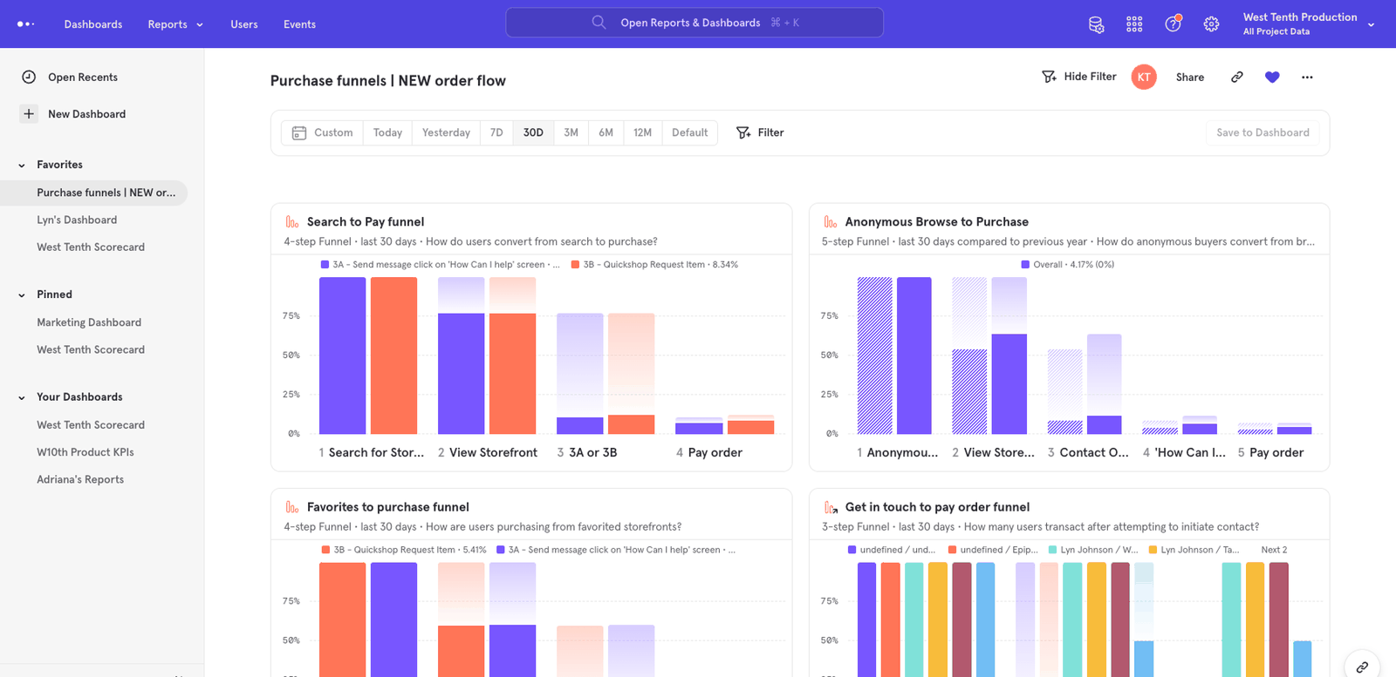The image size is (1396, 677).
Task: Click the Hide Filter button
Action: pyautogui.click(x=1079, y=77)
